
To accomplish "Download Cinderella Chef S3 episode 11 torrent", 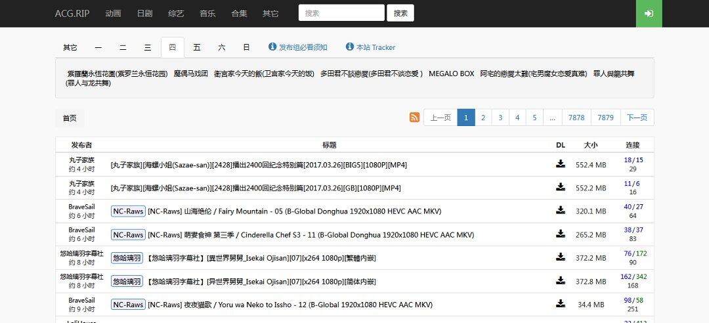I will click(561, 234).
